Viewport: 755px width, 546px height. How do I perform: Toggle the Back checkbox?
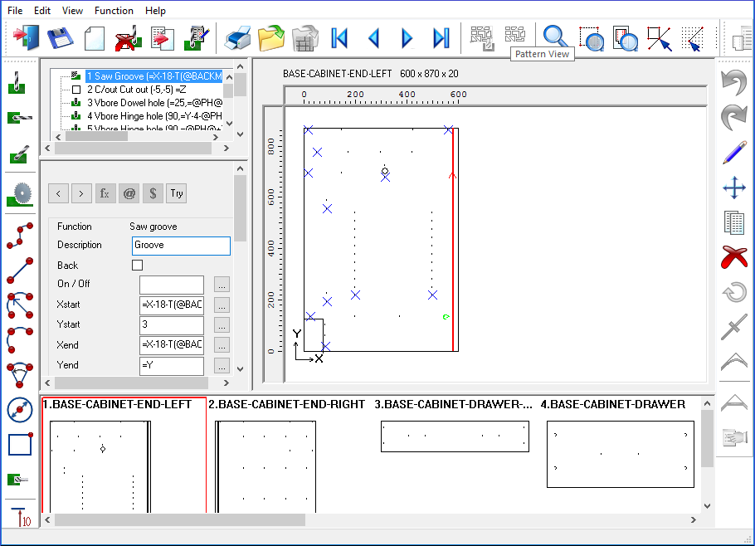pyautogui.click(x=137, y=265)
